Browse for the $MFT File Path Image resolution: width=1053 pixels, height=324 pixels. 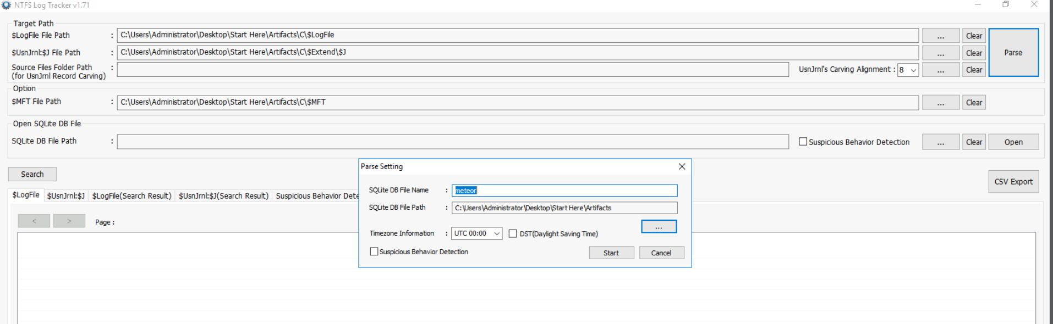[941, 103]
